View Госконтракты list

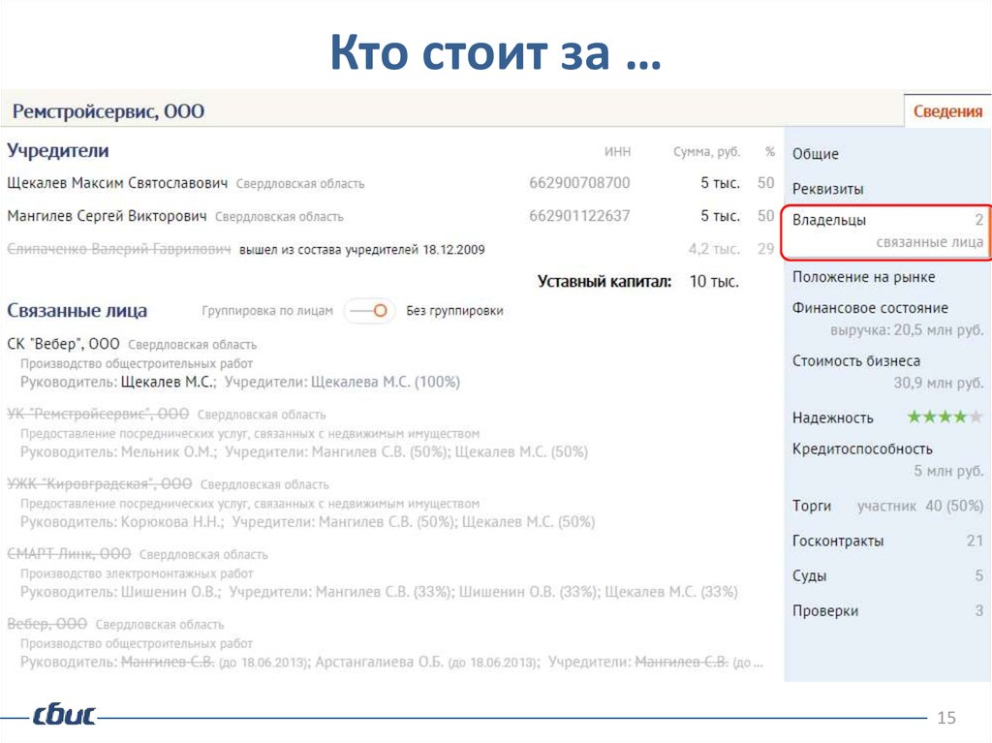pos(838,541)
